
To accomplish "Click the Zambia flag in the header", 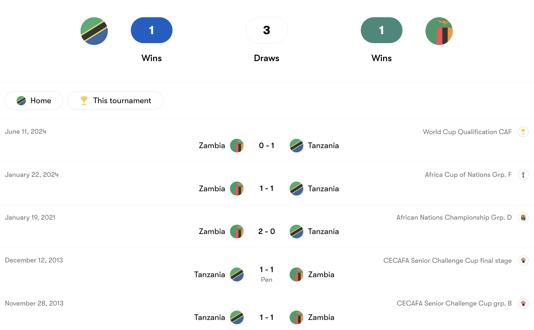I will pos(439,31).
